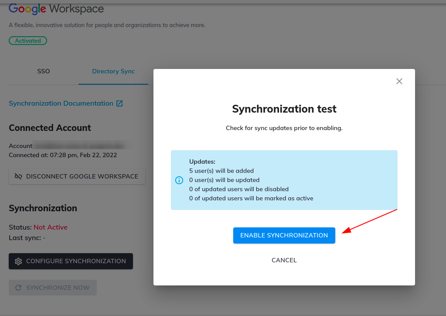This screenshot has height=316, width=446.
Task: Click the Synchronization test dialog title
Action: (284, 109)
